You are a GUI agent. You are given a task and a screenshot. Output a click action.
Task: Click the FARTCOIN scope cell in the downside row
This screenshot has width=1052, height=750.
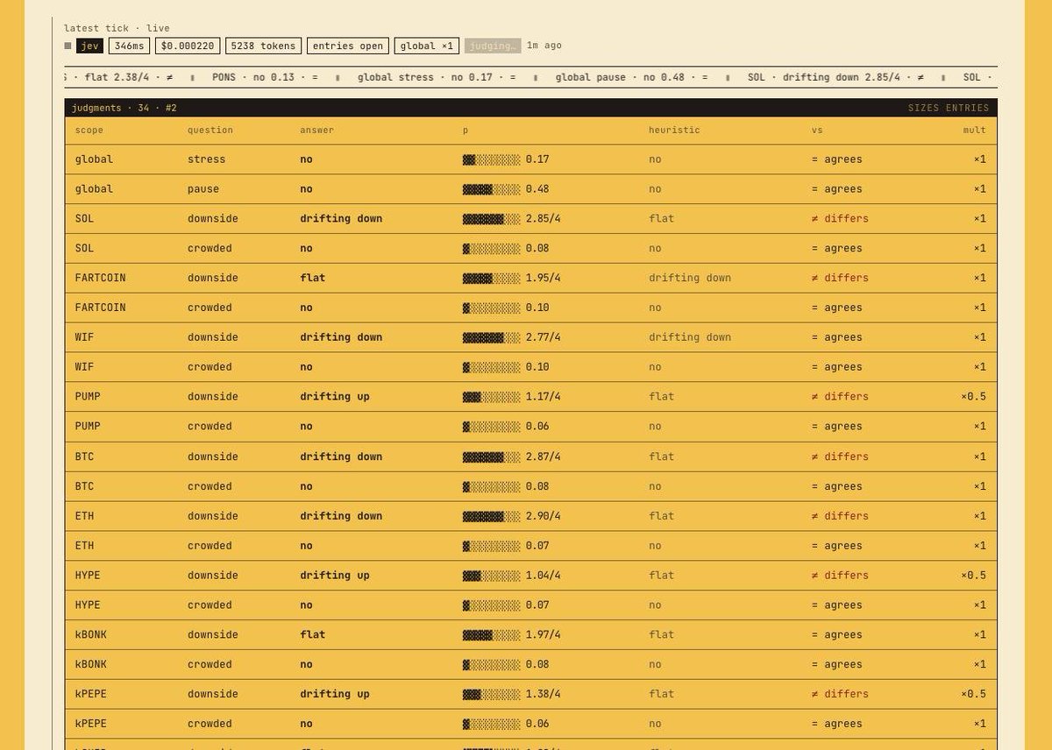coord(100,278)
